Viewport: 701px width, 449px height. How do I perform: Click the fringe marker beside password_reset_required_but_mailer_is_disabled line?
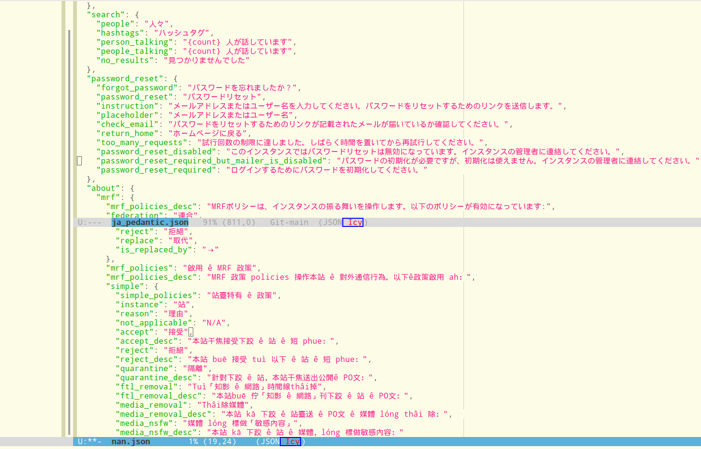80,161
